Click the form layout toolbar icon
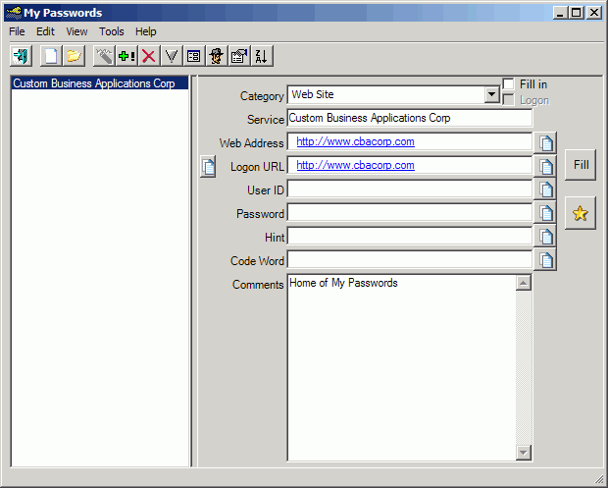Image resolution: width=608 pixels, height=488 pixels. pos(194,56)
